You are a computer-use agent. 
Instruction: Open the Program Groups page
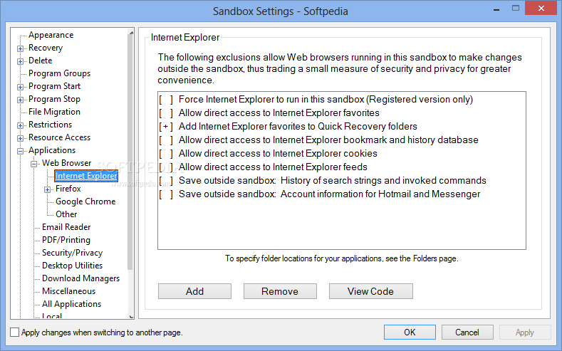click(60, 73)
